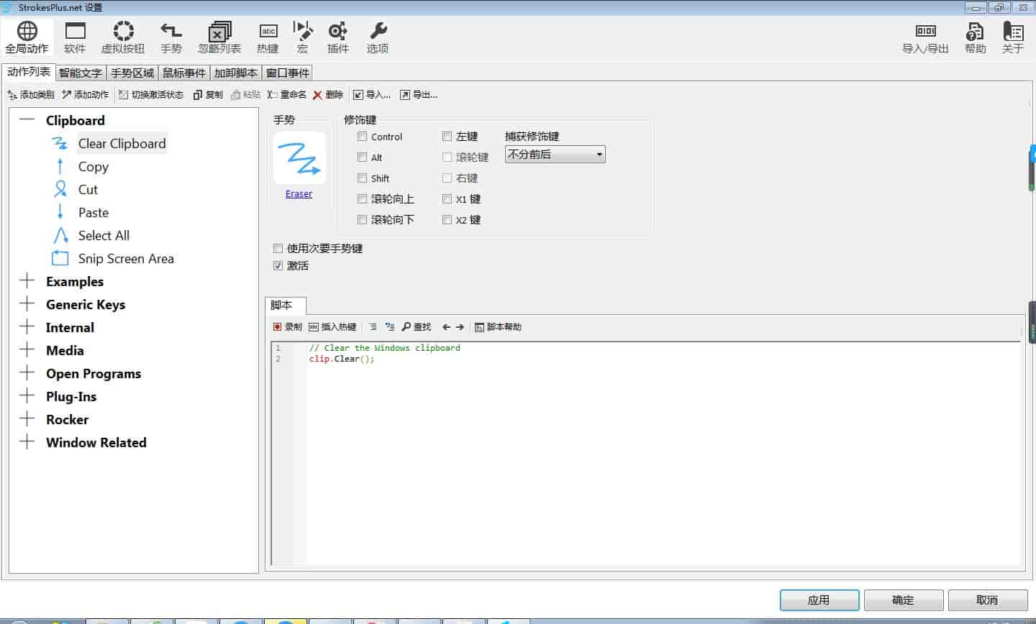Click 重命名 (Rename) toolbar button
This screenshot has width=1036, height=624.
click(x=286, y=95)
